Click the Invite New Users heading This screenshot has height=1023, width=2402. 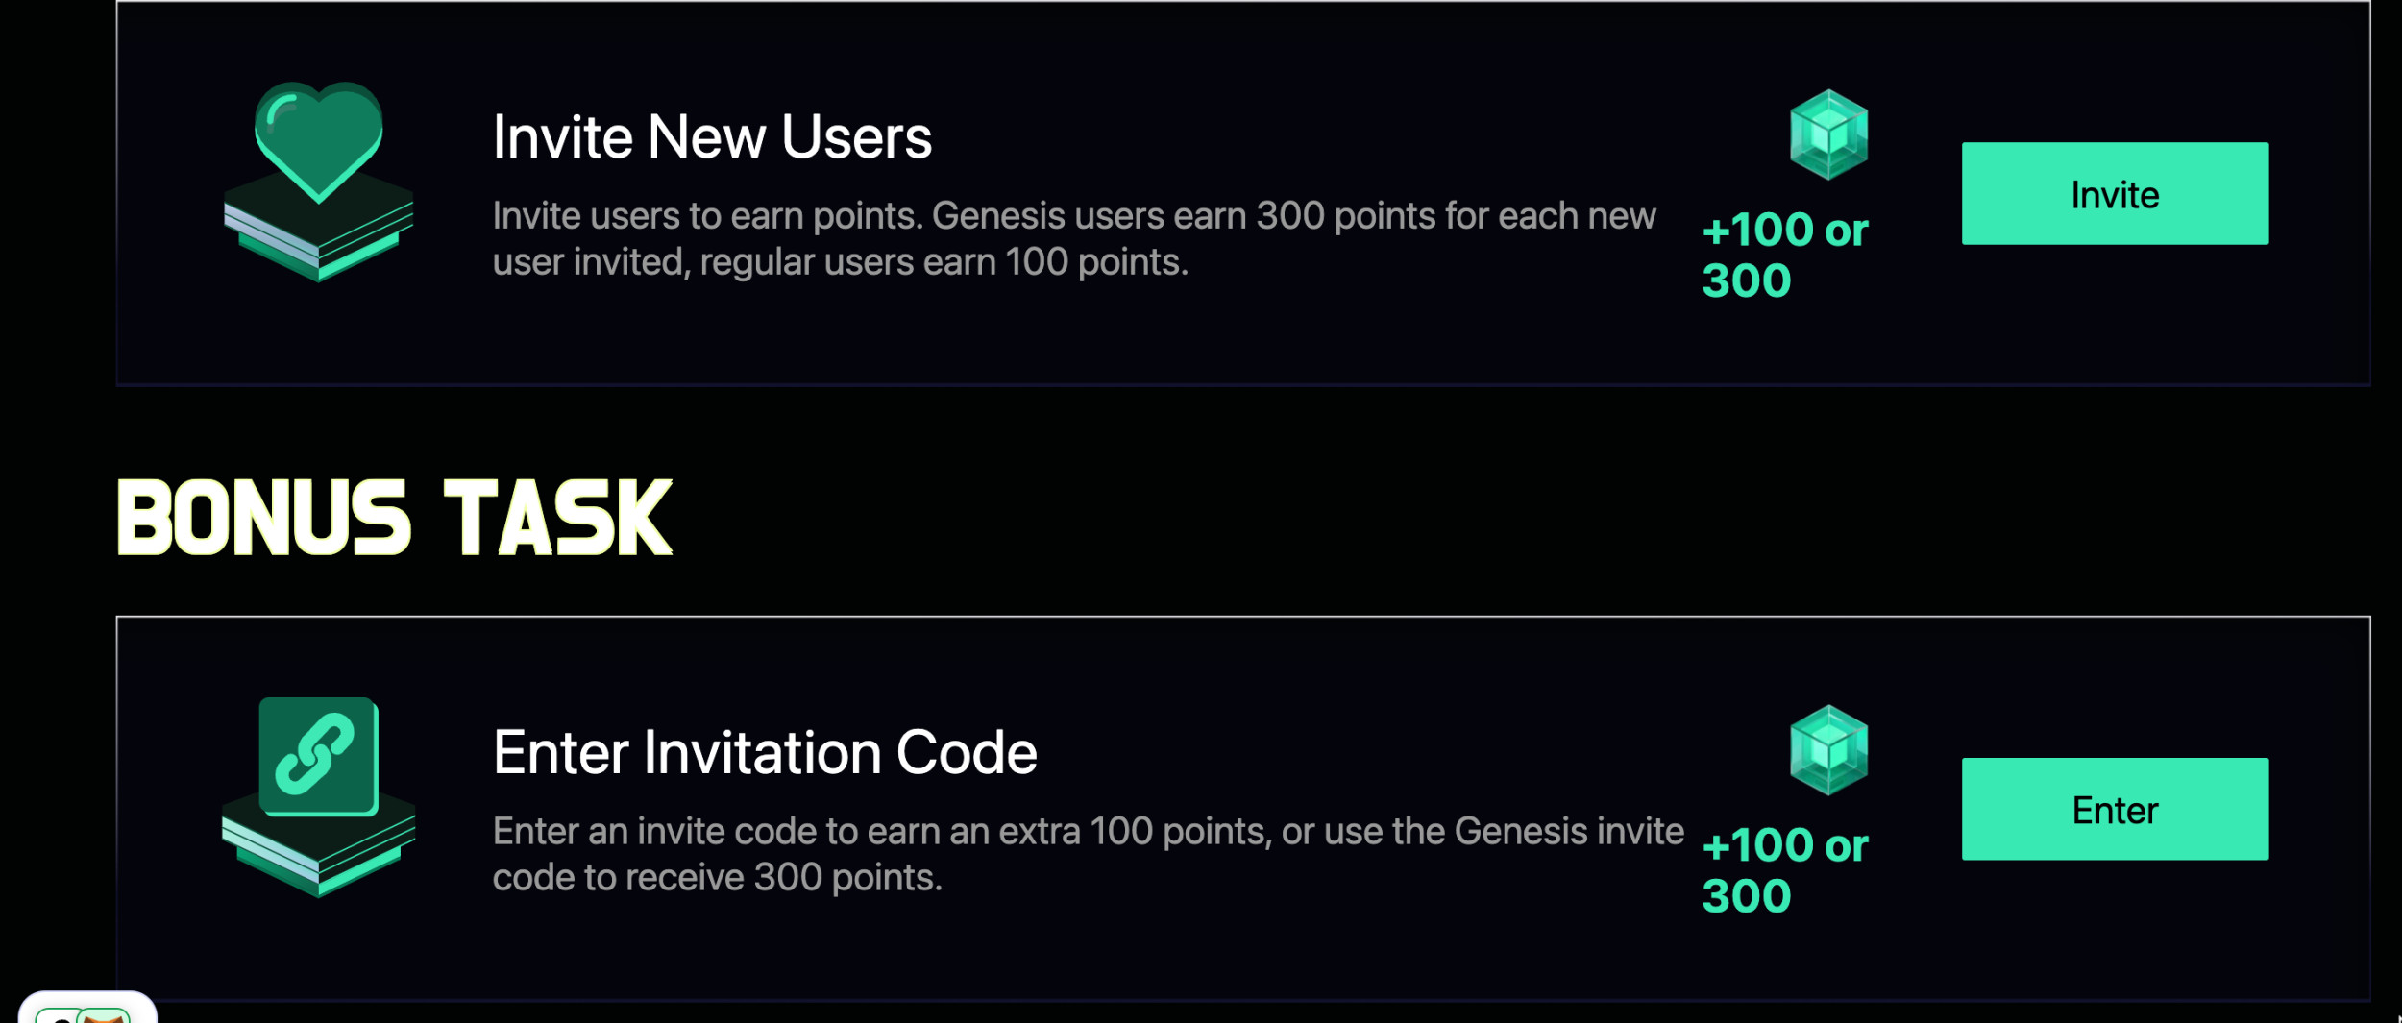coord(712,137)
